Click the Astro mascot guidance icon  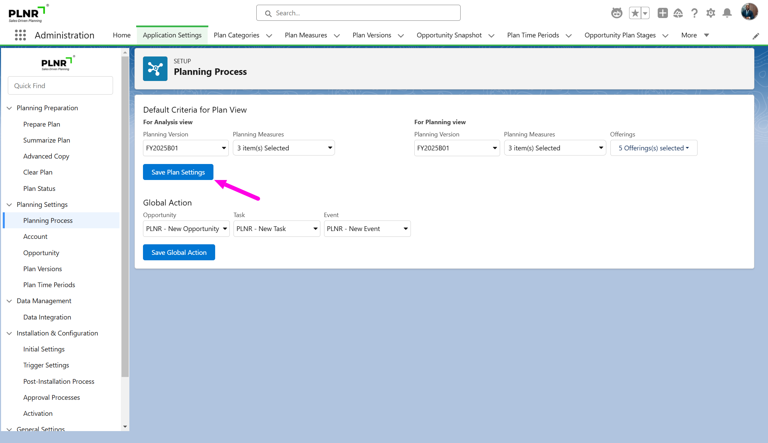click(617, 13)
